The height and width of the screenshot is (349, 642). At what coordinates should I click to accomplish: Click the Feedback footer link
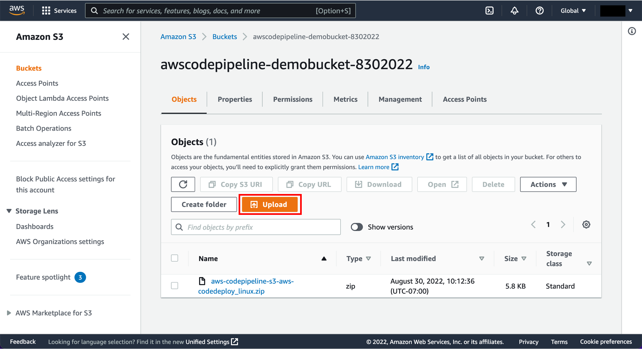(x=23, y=342)
